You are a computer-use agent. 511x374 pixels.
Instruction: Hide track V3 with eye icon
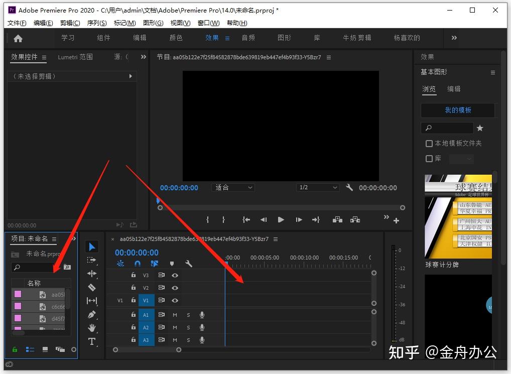pyautogui.click(x=175, y=275)
